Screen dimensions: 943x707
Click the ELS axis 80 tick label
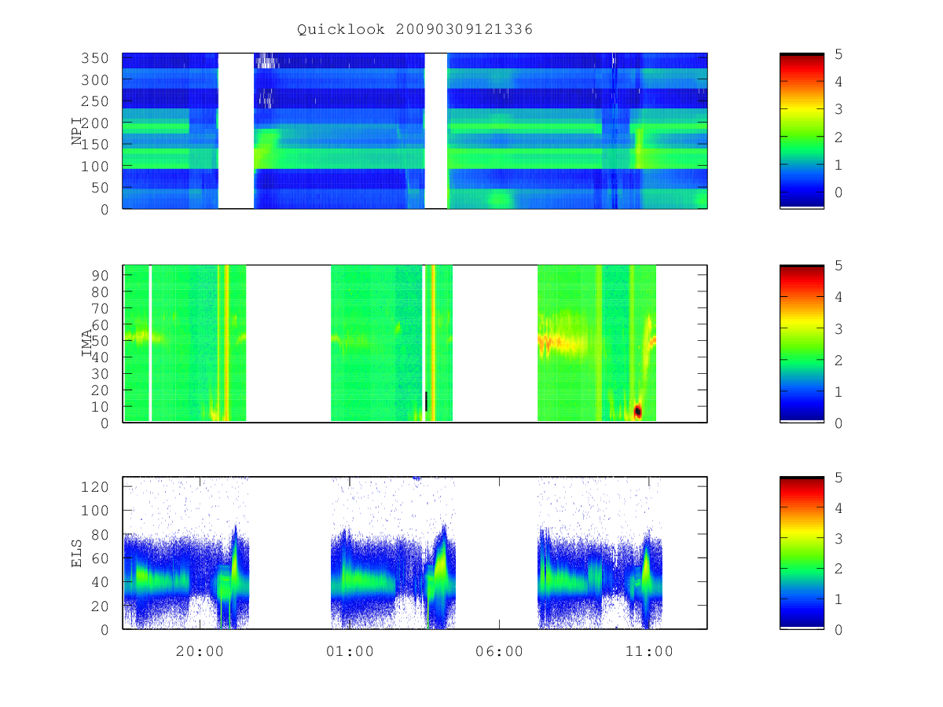pos(101,534)
